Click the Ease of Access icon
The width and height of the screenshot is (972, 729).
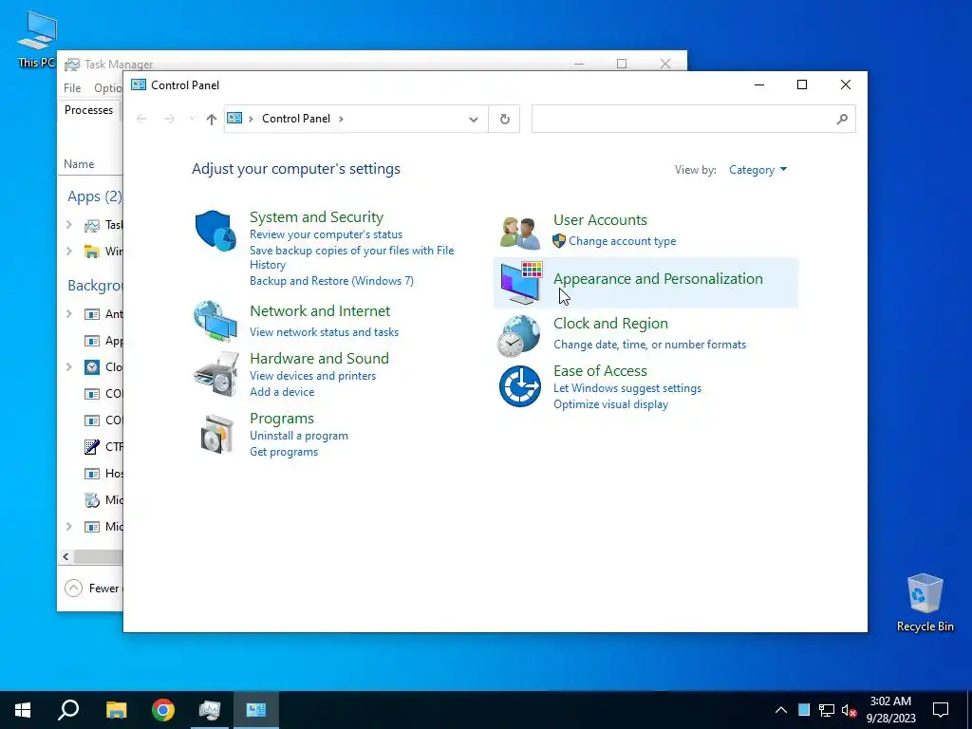pyautogui.click(x=519, y=386)
